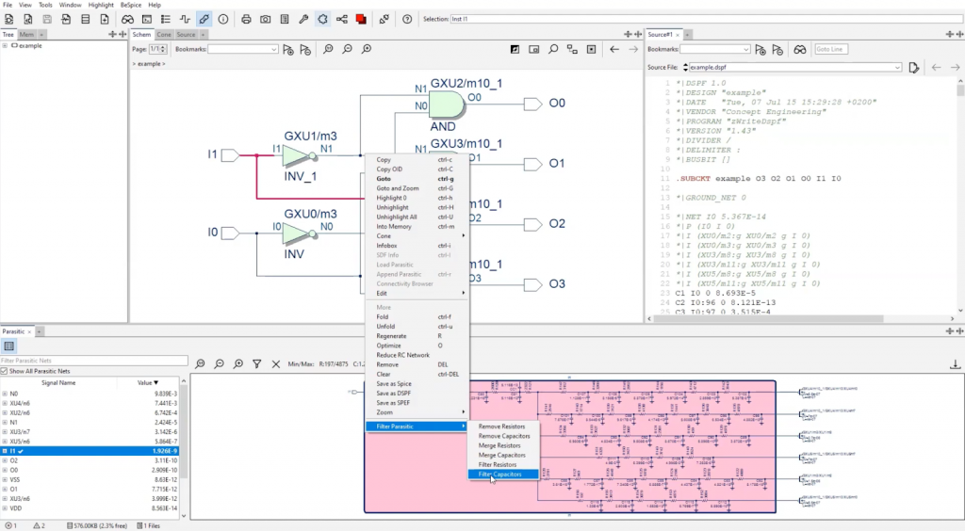Expand the VSS parasitic net row
Screen dimensions: 965x531
5,479
